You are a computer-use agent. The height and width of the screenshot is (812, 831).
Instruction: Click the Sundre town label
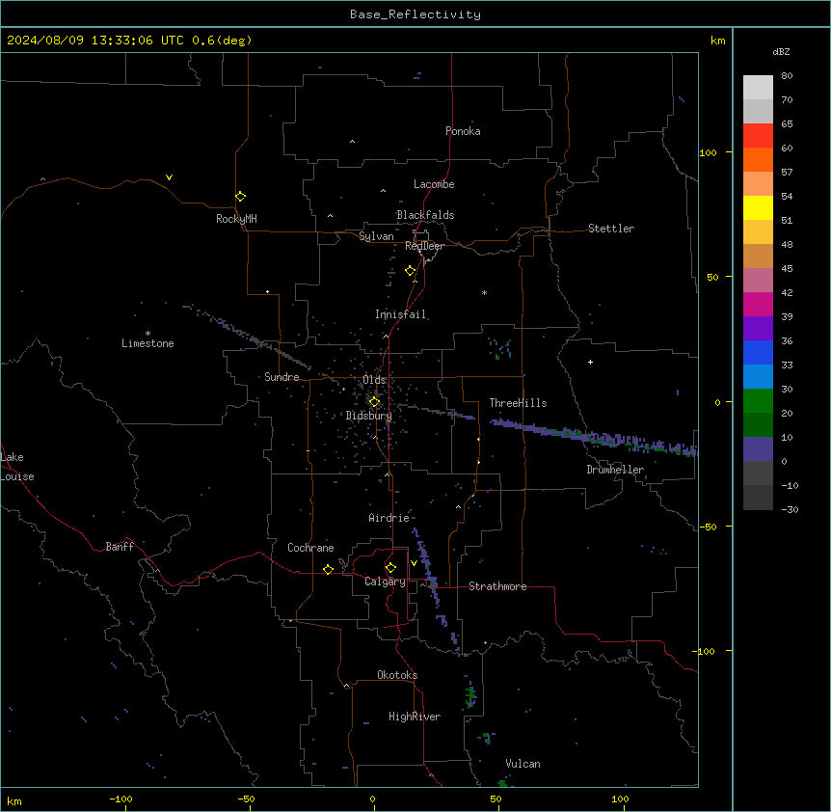coord(281,377)
